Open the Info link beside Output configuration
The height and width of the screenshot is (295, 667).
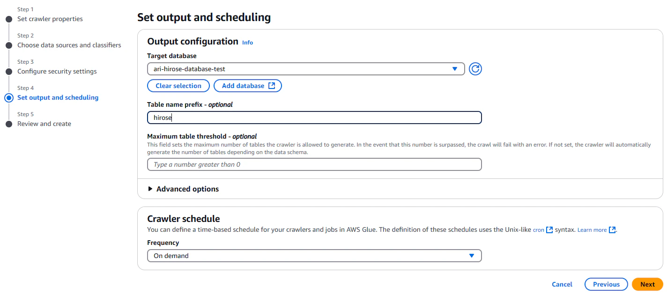(247, 43)
